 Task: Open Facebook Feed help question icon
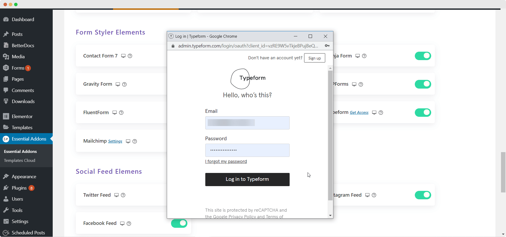(x=129, y=224)
